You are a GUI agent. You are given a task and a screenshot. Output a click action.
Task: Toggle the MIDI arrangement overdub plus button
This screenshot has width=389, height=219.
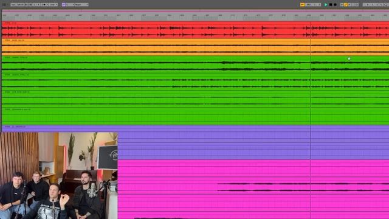(x=342, y=4)
